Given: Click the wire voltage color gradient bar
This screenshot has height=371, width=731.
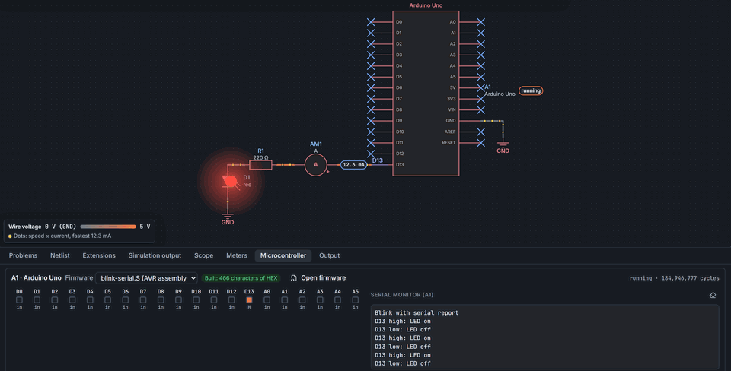Looking at the screenshot, I should pos(107,227).
